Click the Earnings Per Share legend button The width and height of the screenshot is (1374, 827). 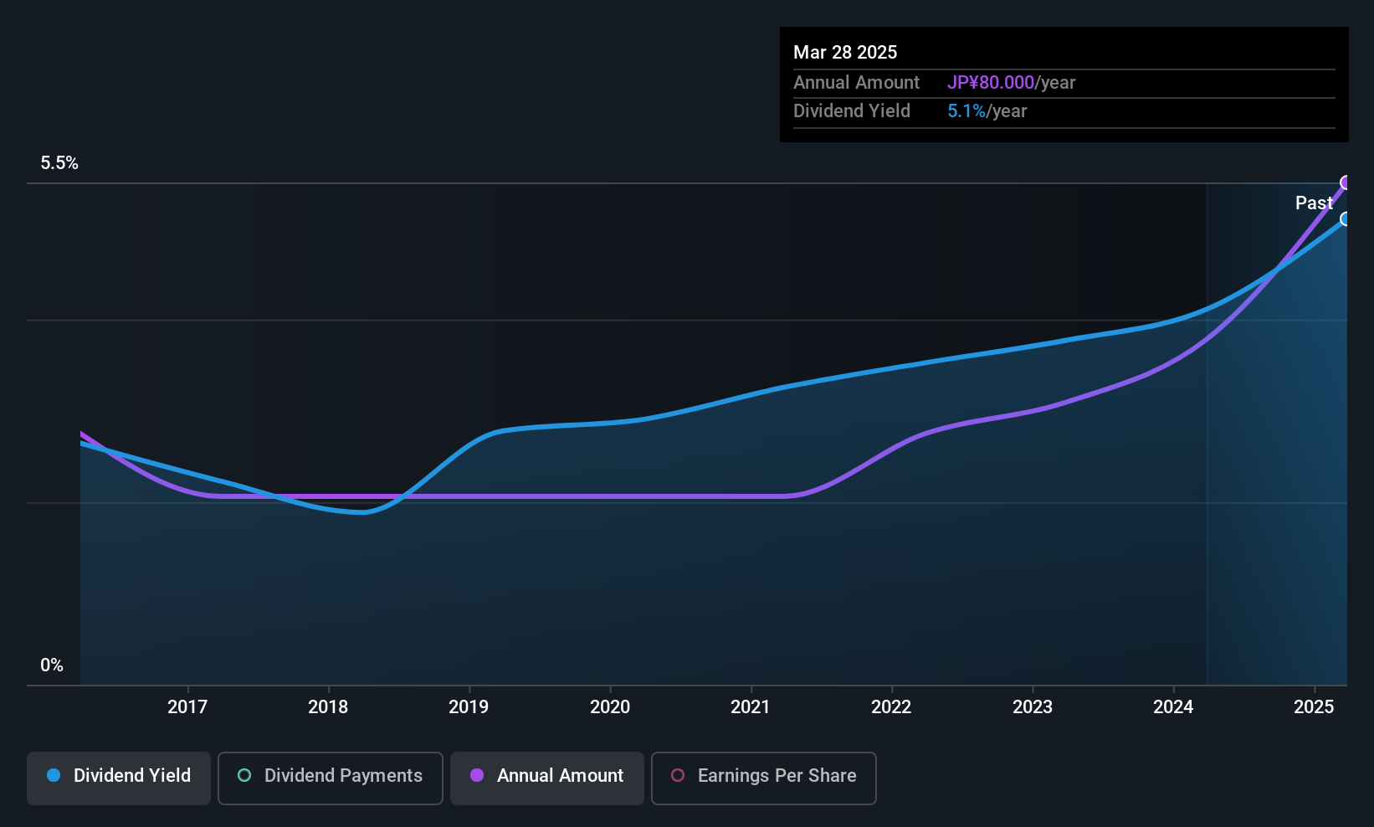pos(763,777)
